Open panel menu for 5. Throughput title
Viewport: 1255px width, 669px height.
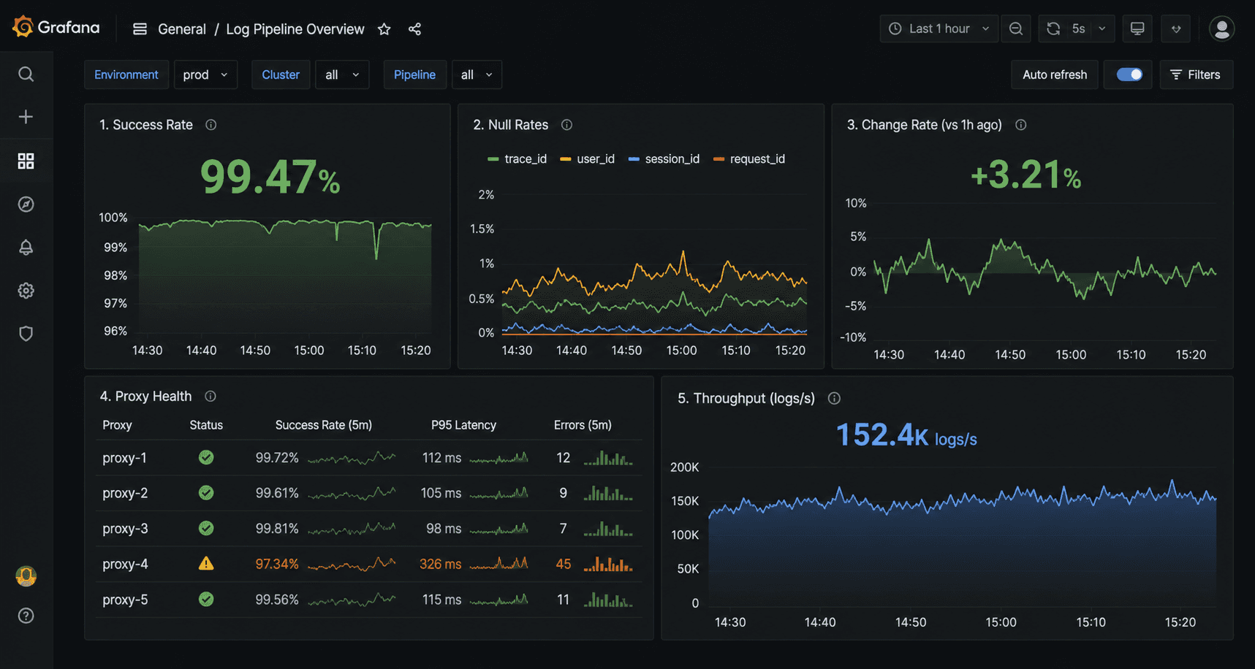click(746, 398)
